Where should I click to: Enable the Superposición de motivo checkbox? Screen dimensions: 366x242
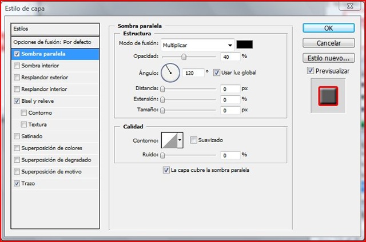click(x=17, y=172)
